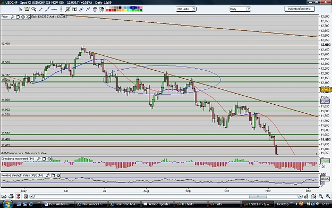This screenshot has width=332, height=208.
Task: Close the Price panel
Action: point(23,16)
